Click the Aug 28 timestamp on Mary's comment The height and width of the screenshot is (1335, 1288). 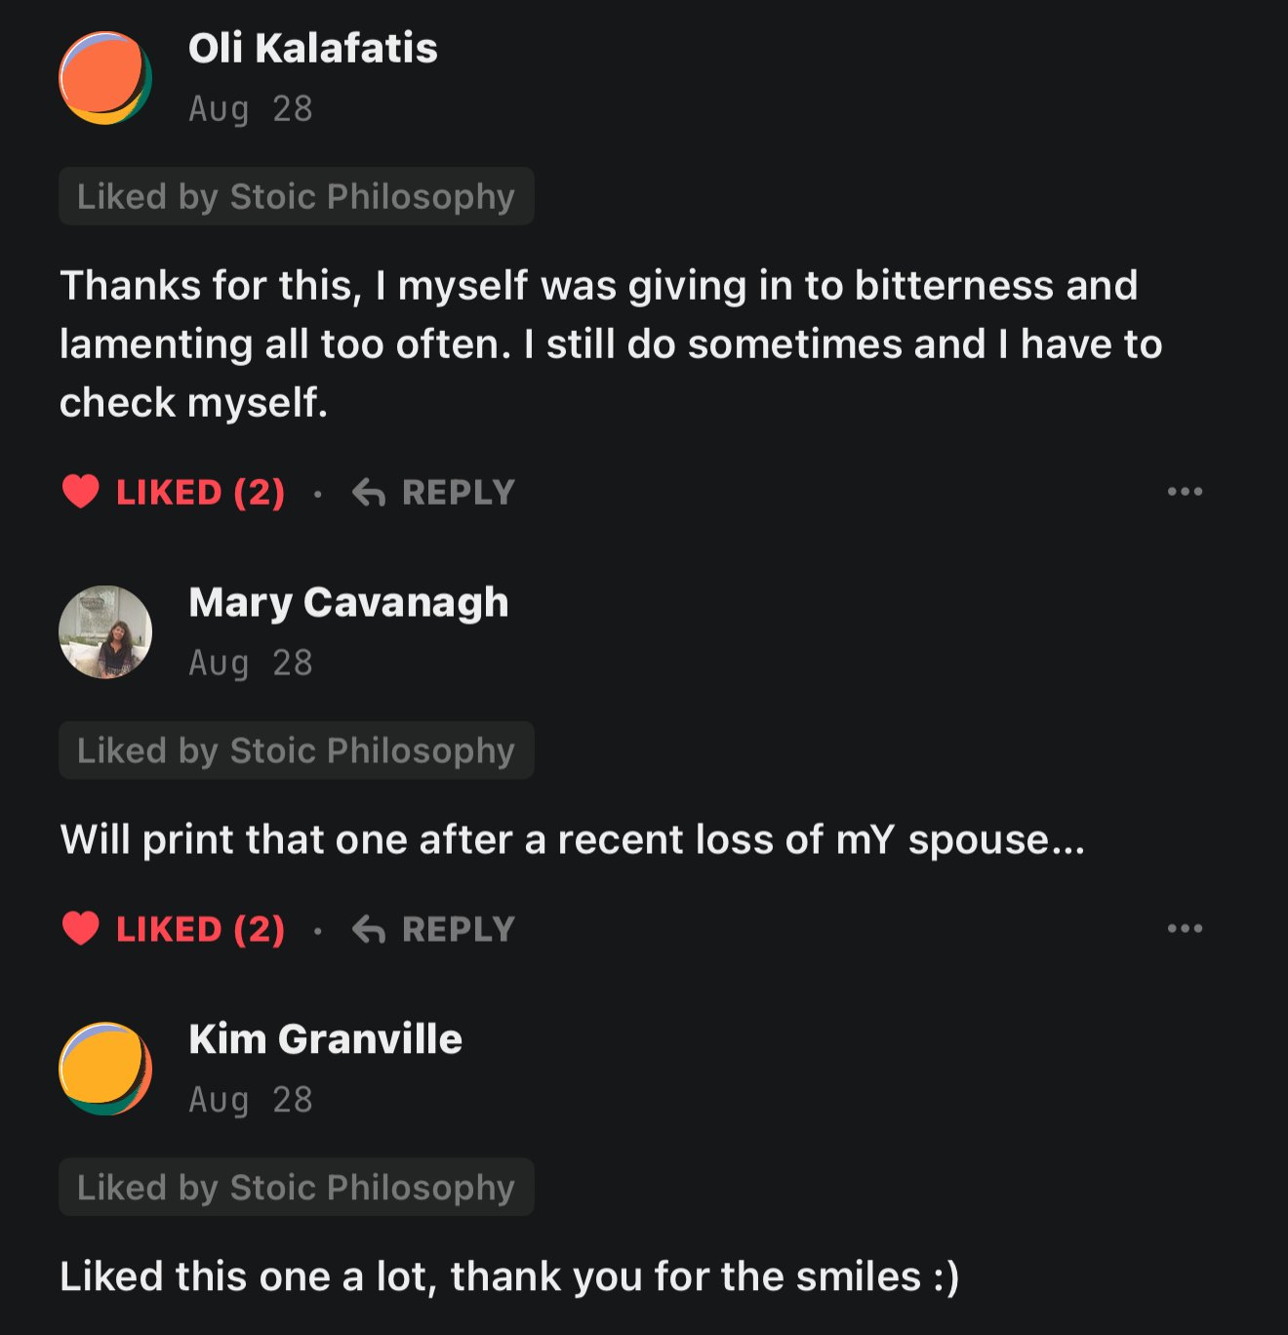click(x=251, y=664)
